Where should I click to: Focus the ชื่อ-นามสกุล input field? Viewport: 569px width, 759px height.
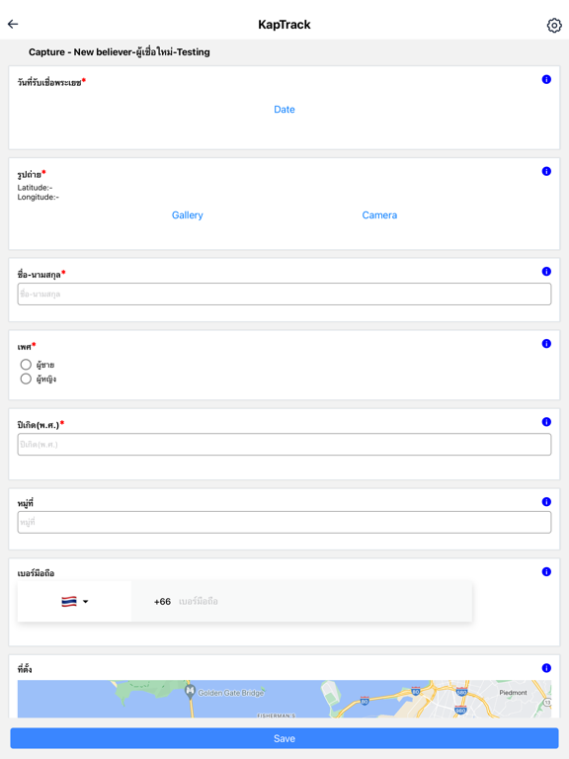pos(284,295)
